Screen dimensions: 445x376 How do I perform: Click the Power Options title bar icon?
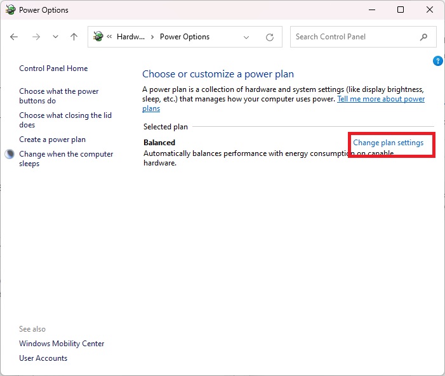tap(11, 10)
